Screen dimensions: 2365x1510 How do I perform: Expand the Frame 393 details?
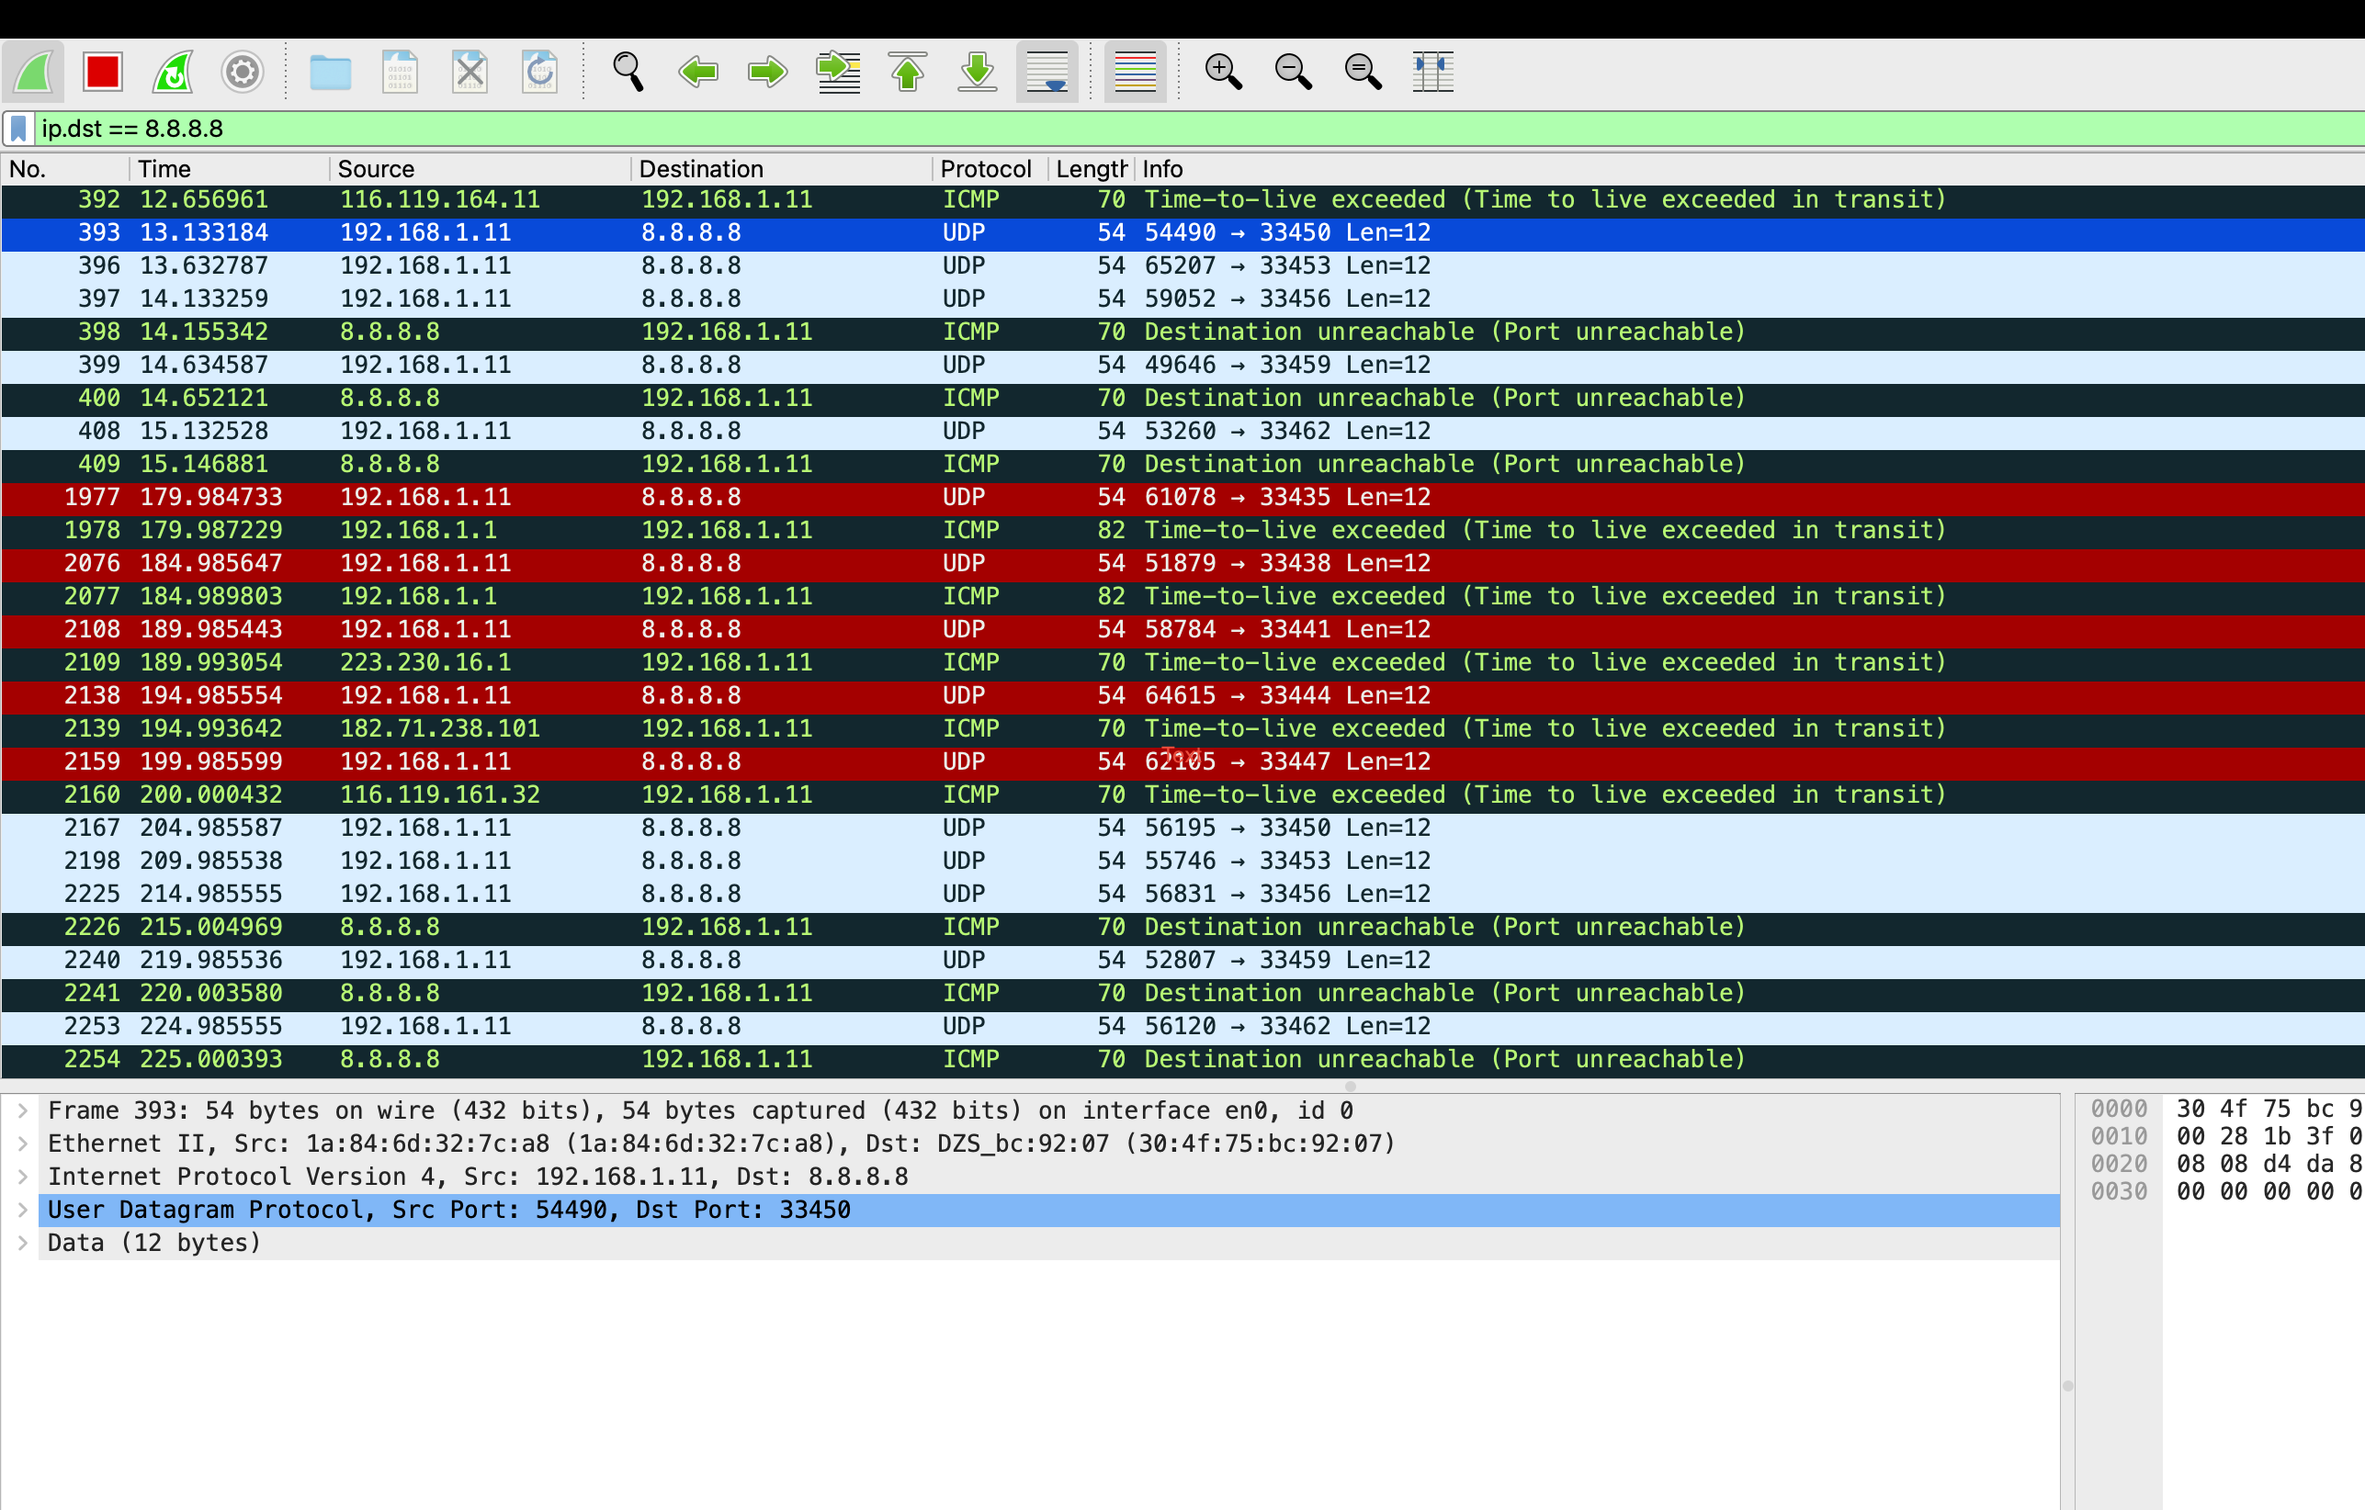coord(22,1110)
